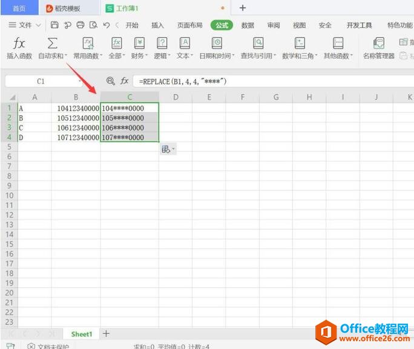
Task: Click the Name Box showing C1
Action: [x=43, y=82]
